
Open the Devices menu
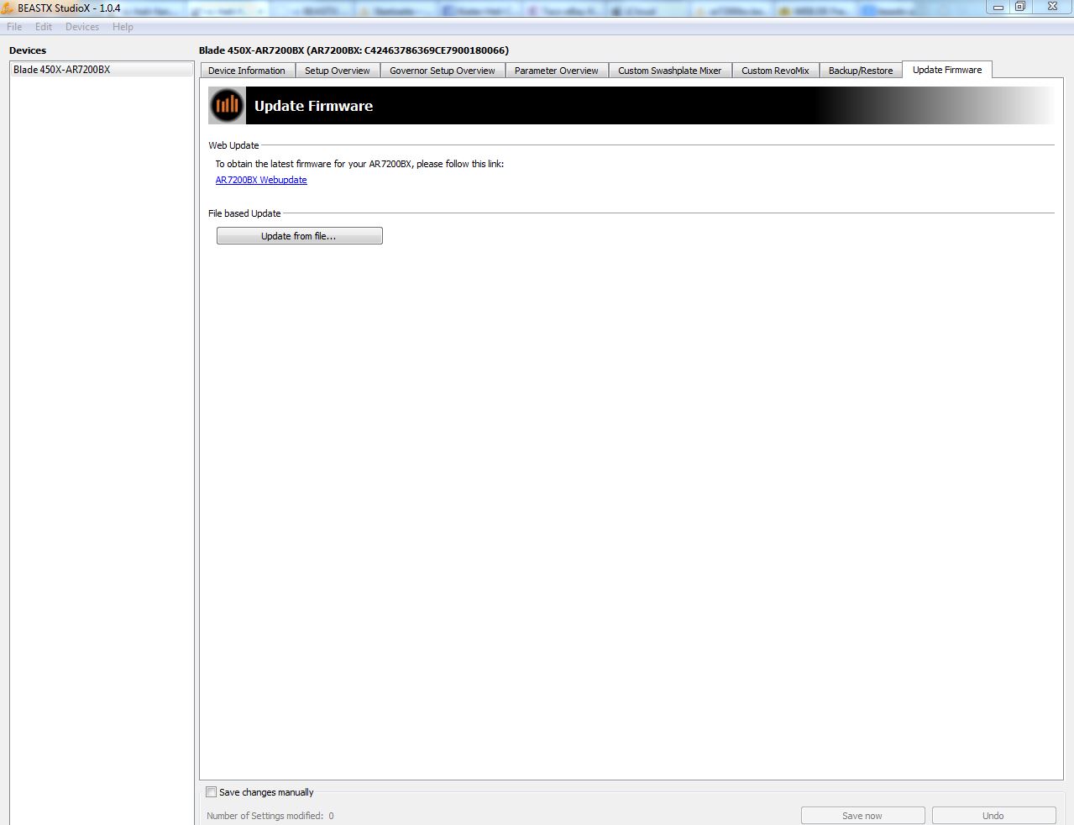tap(82, 27)
